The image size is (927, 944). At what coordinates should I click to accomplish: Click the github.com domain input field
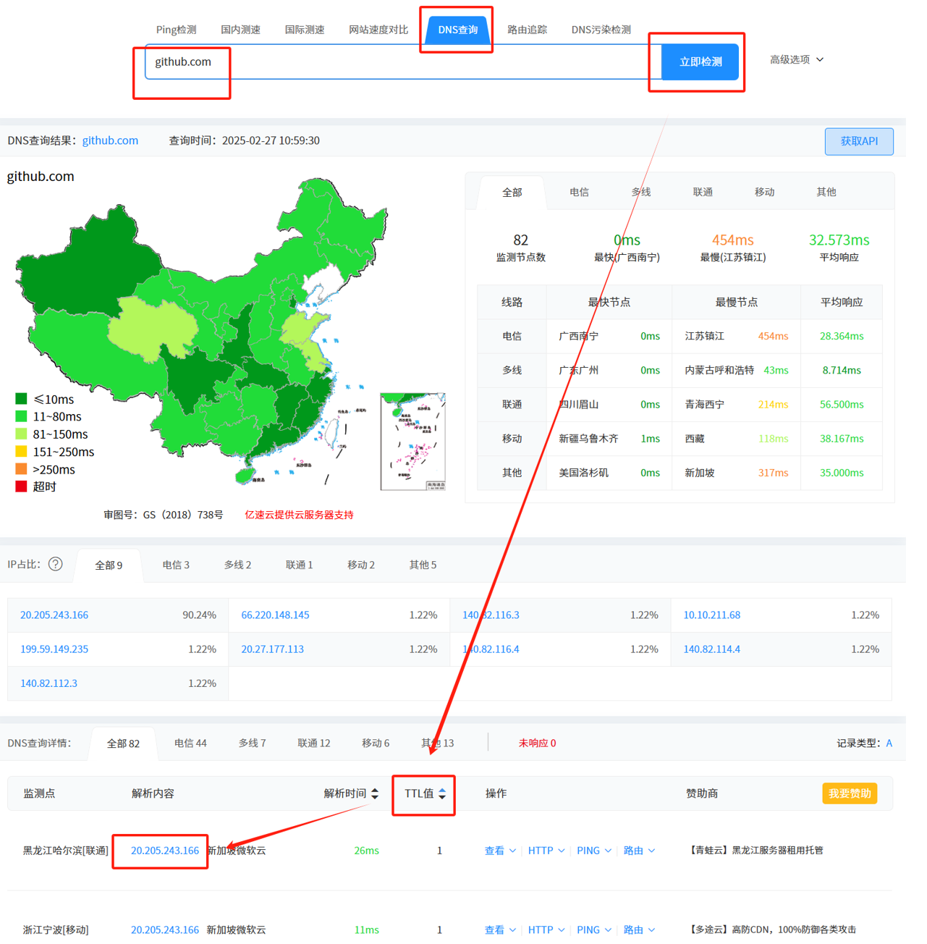pyautogui.click(x=403, y=62)
